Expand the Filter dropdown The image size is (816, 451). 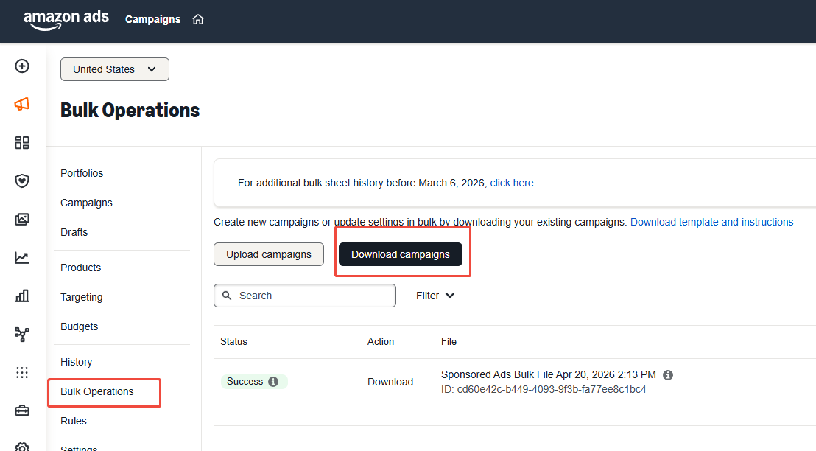[x=435, y=296]
